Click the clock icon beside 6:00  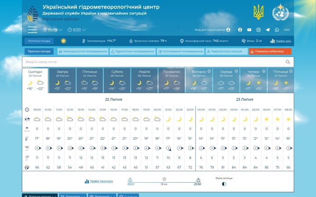pyautogui.click(x=70, y=30)
